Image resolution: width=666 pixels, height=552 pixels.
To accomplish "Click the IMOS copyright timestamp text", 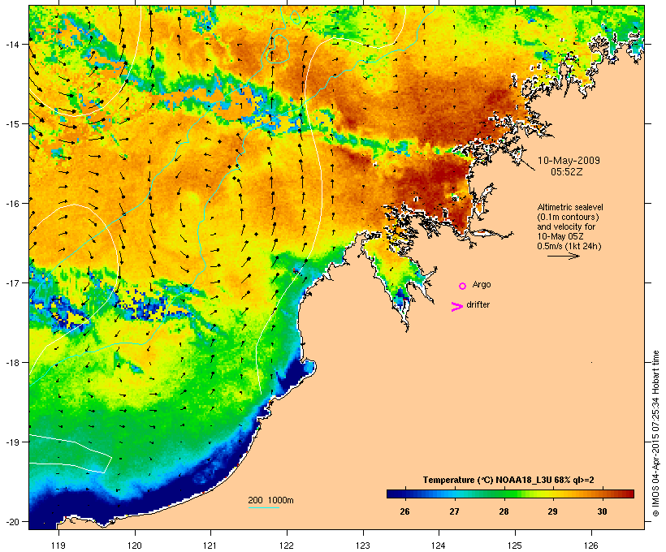I will click(x=655, y=433).
